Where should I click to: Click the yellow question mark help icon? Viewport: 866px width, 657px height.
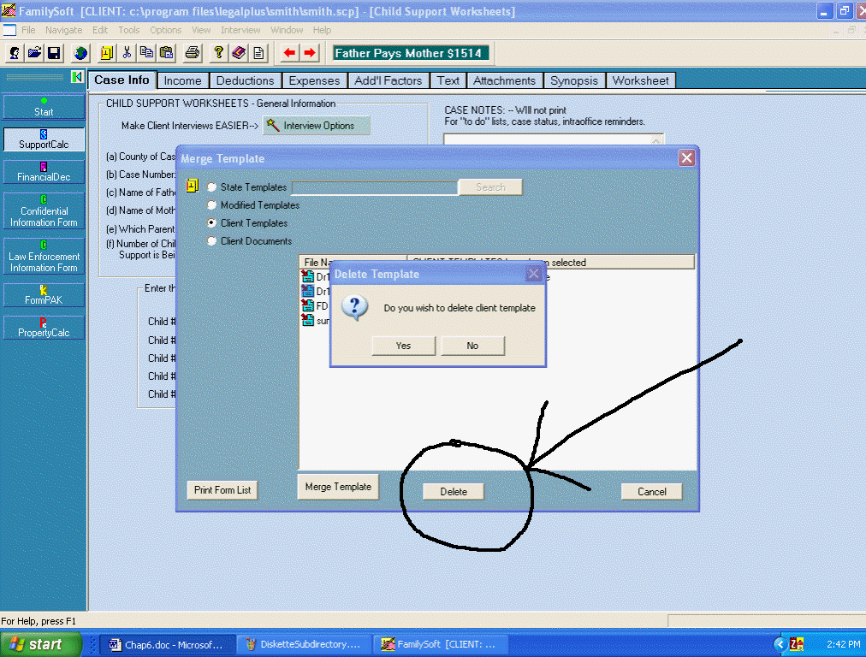[219, 53]
